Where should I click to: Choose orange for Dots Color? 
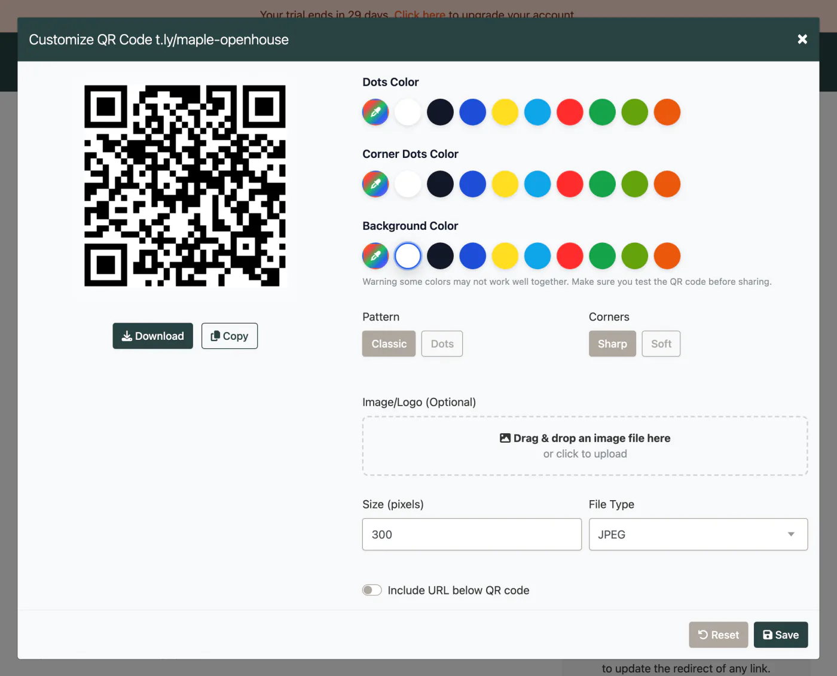667,112
